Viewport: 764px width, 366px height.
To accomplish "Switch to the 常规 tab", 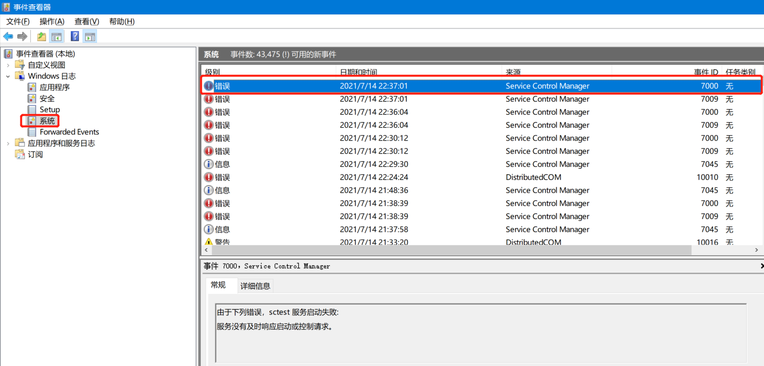I will tap(218, 285).
